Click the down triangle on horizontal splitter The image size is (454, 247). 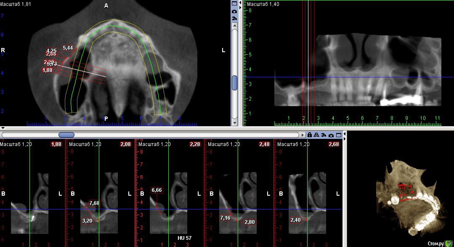[3, 128]
